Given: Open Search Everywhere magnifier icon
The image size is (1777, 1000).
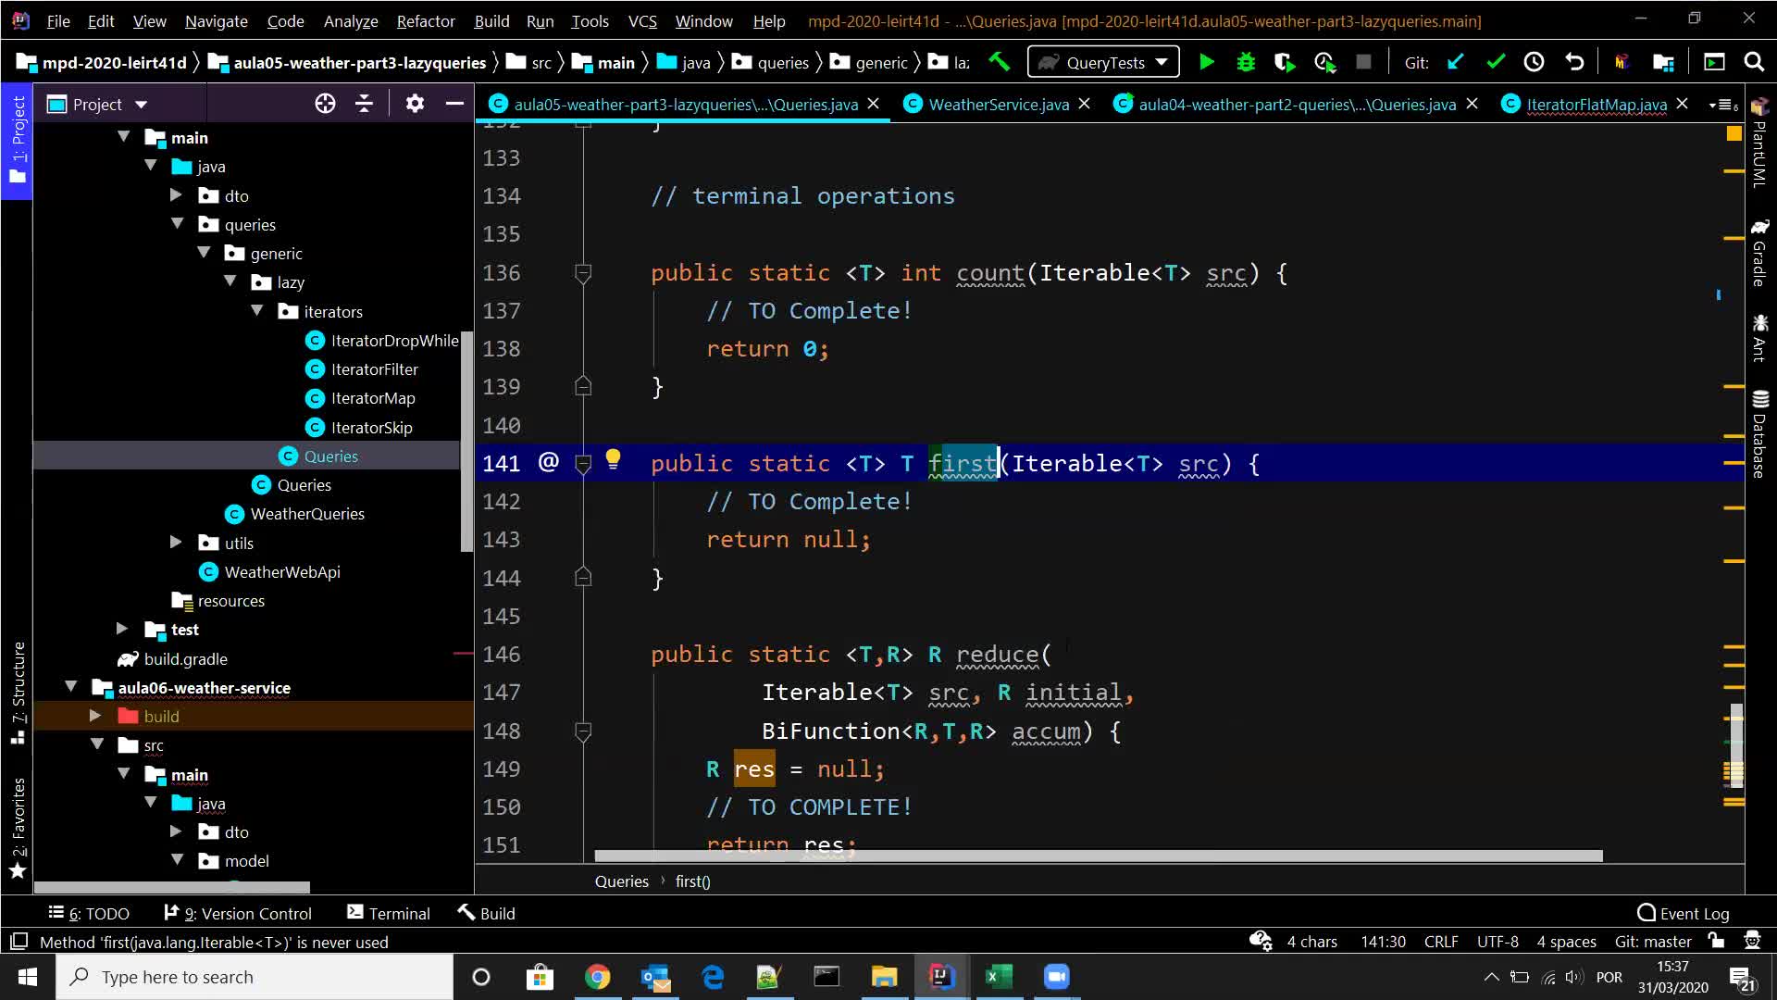Looking at the screenshot, I should [x=1754, y=62].
